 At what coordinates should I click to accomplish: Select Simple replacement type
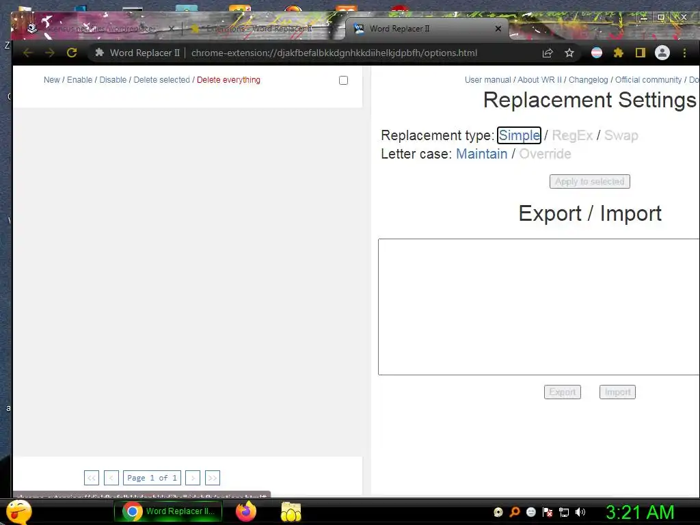pyautogui.click(x=520, y=135)
